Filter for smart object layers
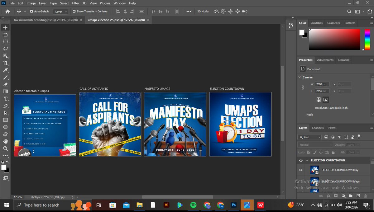Image resolution: width=374 pixels, height=212 pixels. (352, 137)
